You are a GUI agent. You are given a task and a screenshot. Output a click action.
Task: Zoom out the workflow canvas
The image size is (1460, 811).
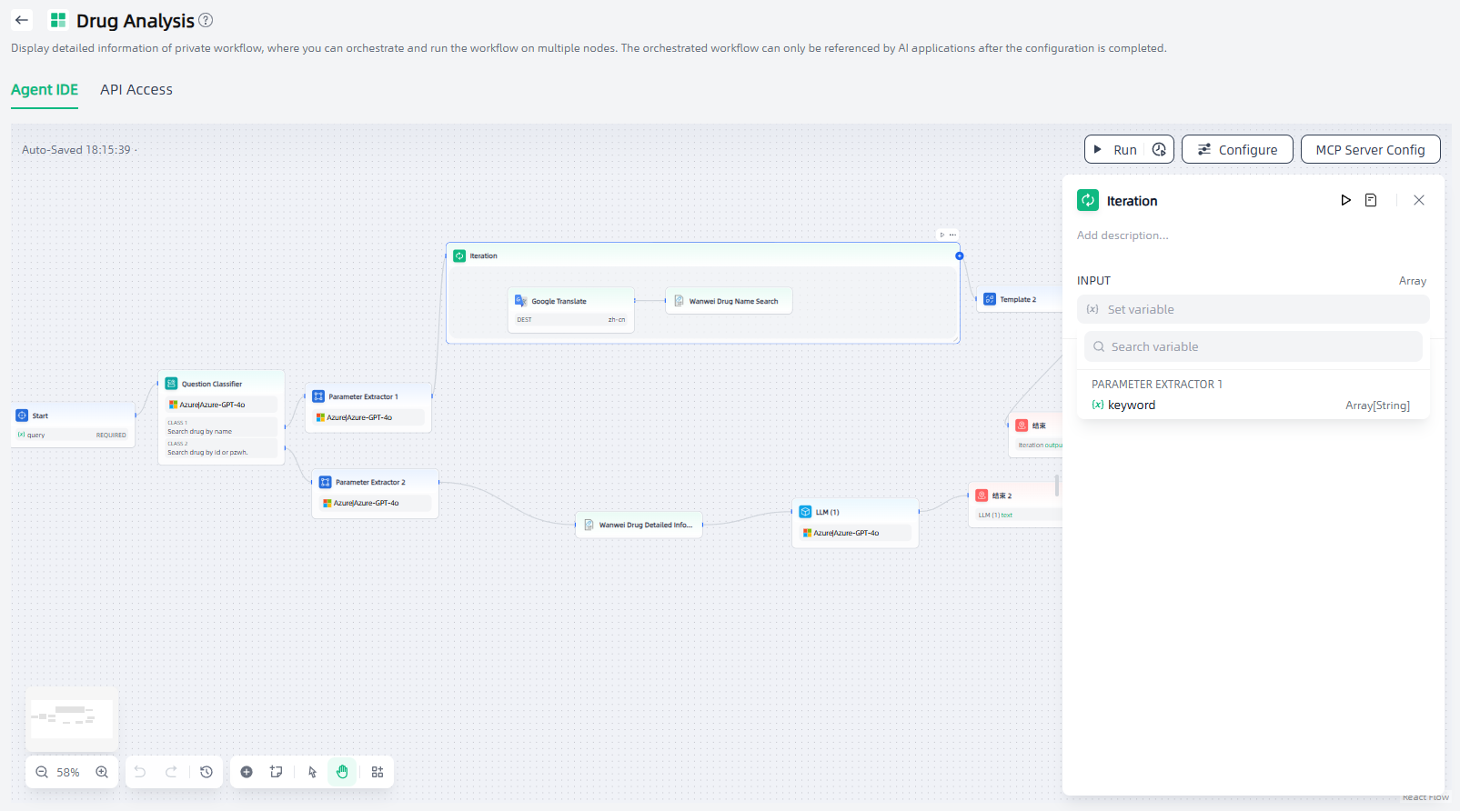(42, 772)
